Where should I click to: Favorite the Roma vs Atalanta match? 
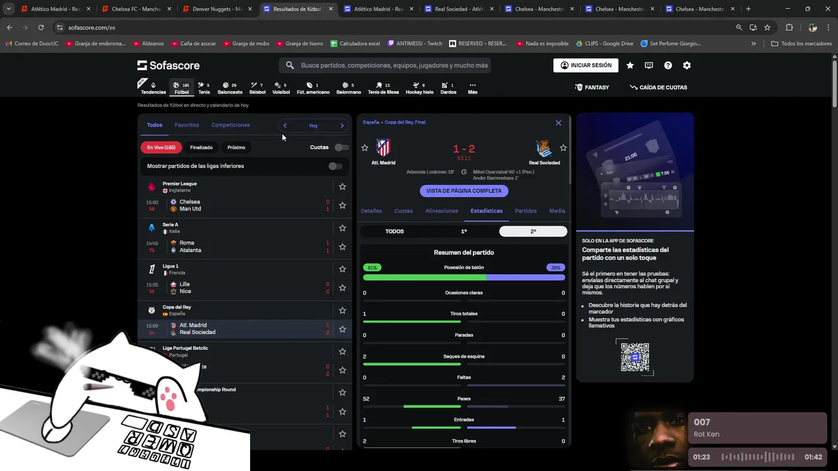point(342,247)
